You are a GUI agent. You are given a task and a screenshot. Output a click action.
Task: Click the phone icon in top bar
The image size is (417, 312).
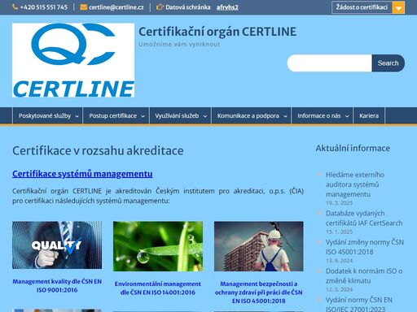[x=15, y=7]
